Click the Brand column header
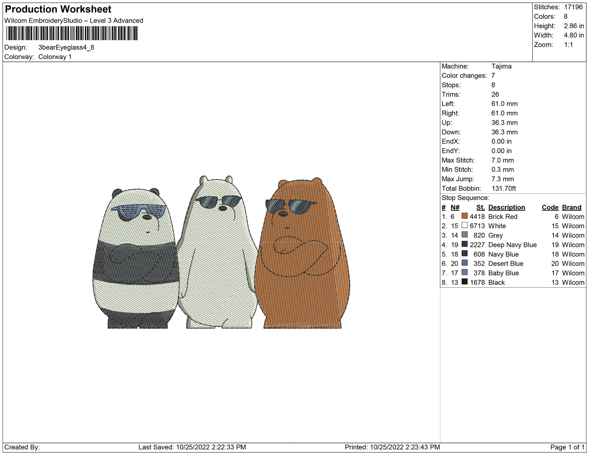589x453 pixels. coord(571,207)
